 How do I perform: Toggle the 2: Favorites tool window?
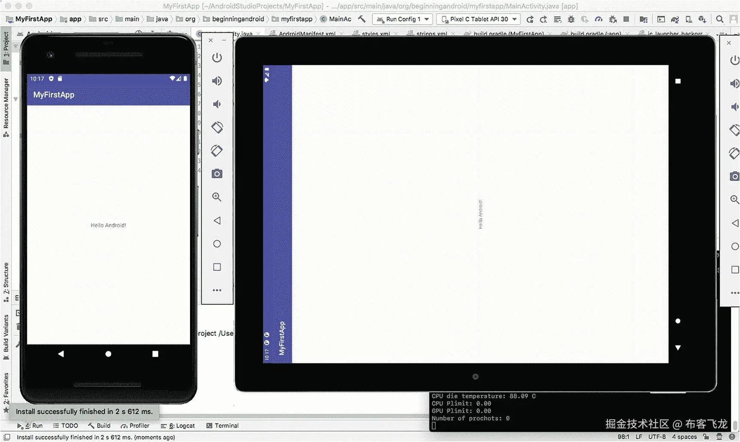click(x=6, y=390)
